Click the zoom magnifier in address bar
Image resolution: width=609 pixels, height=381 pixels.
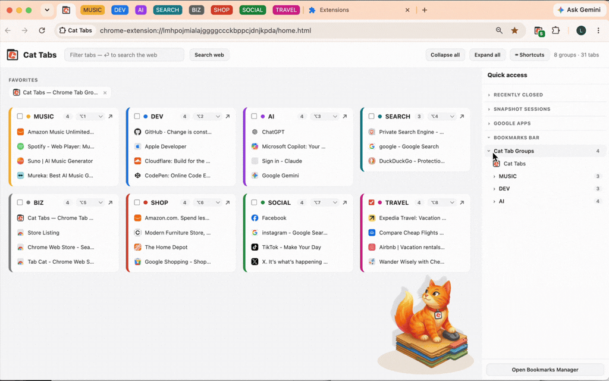[x=499, y=30]
